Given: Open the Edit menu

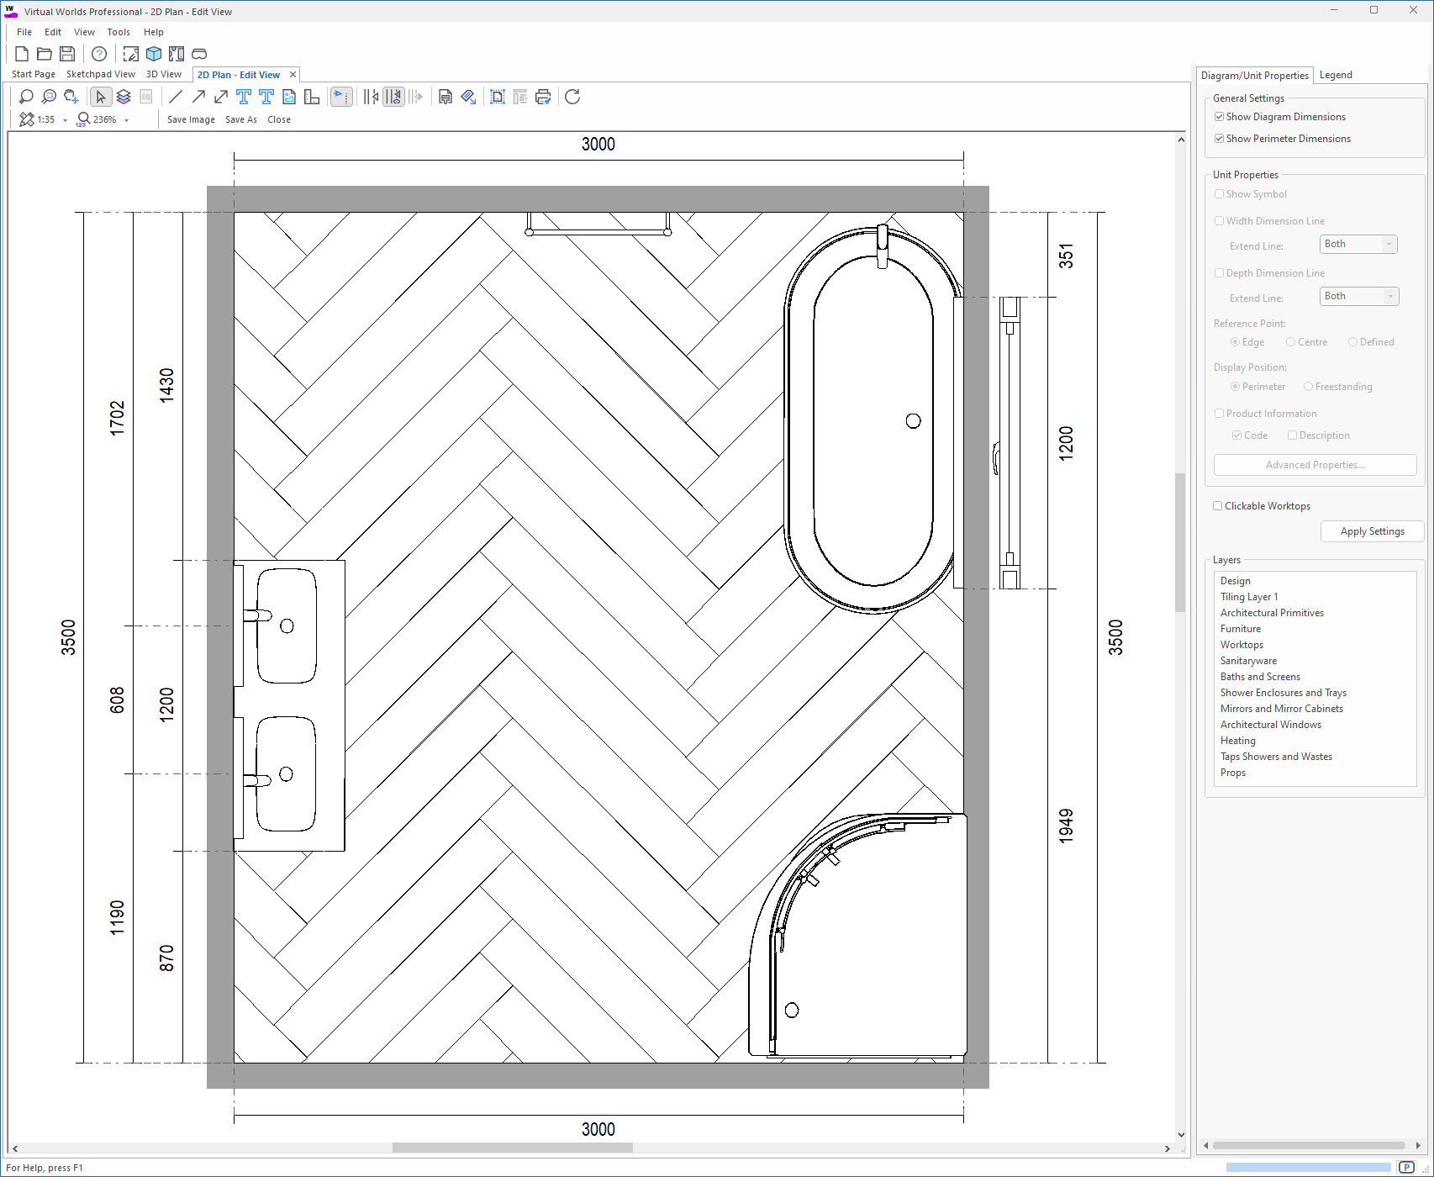Looking at the screenshot, I should 53,32.
